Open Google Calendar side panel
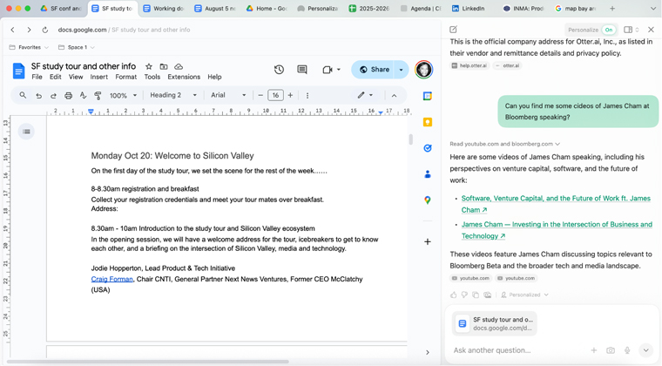The image size is (662, 366). (428, 96)
